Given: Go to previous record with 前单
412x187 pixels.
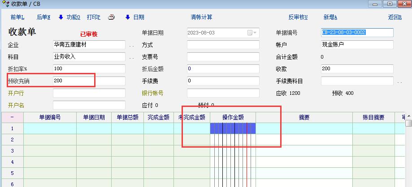Looking at the screenshot, I should tap(18, 17).
